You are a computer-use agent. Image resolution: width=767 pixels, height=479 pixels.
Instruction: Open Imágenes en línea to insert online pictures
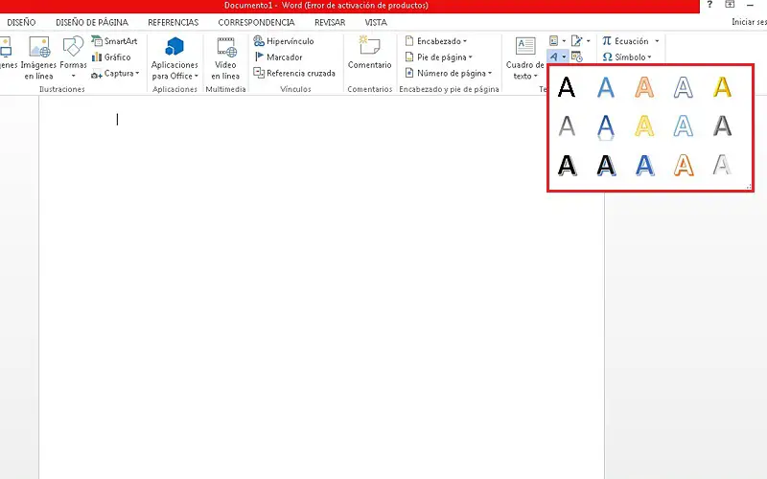(38, 58)
